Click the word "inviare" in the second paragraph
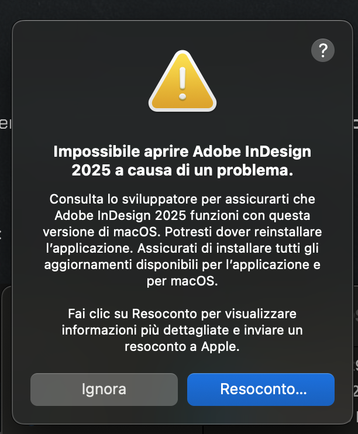358x434 pixels. pyautogui.click(x=259, y=329)
